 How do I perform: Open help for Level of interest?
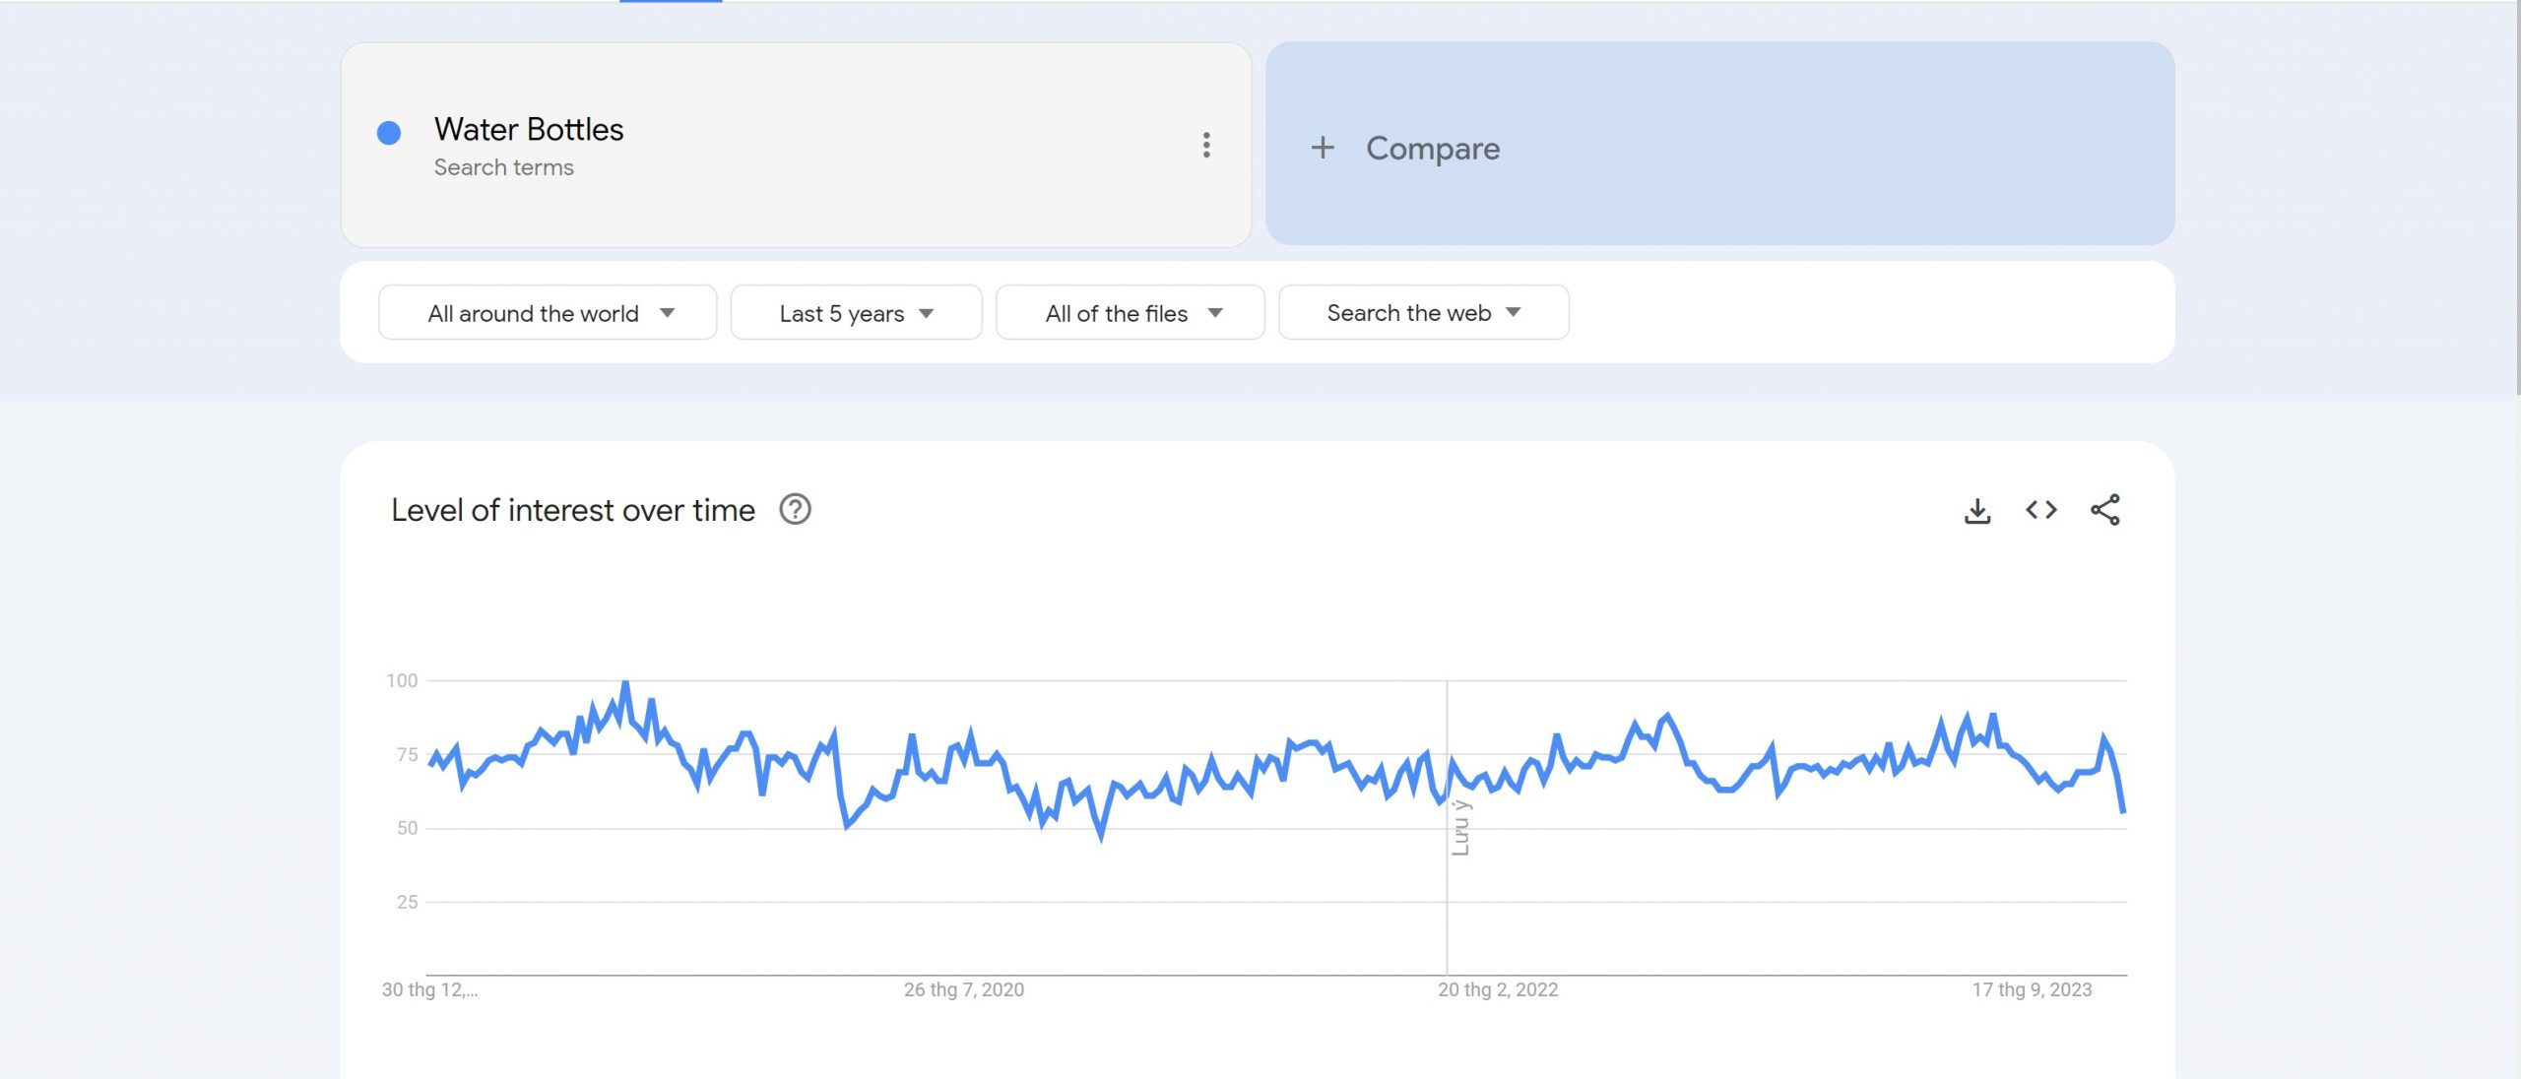(795, 510)
